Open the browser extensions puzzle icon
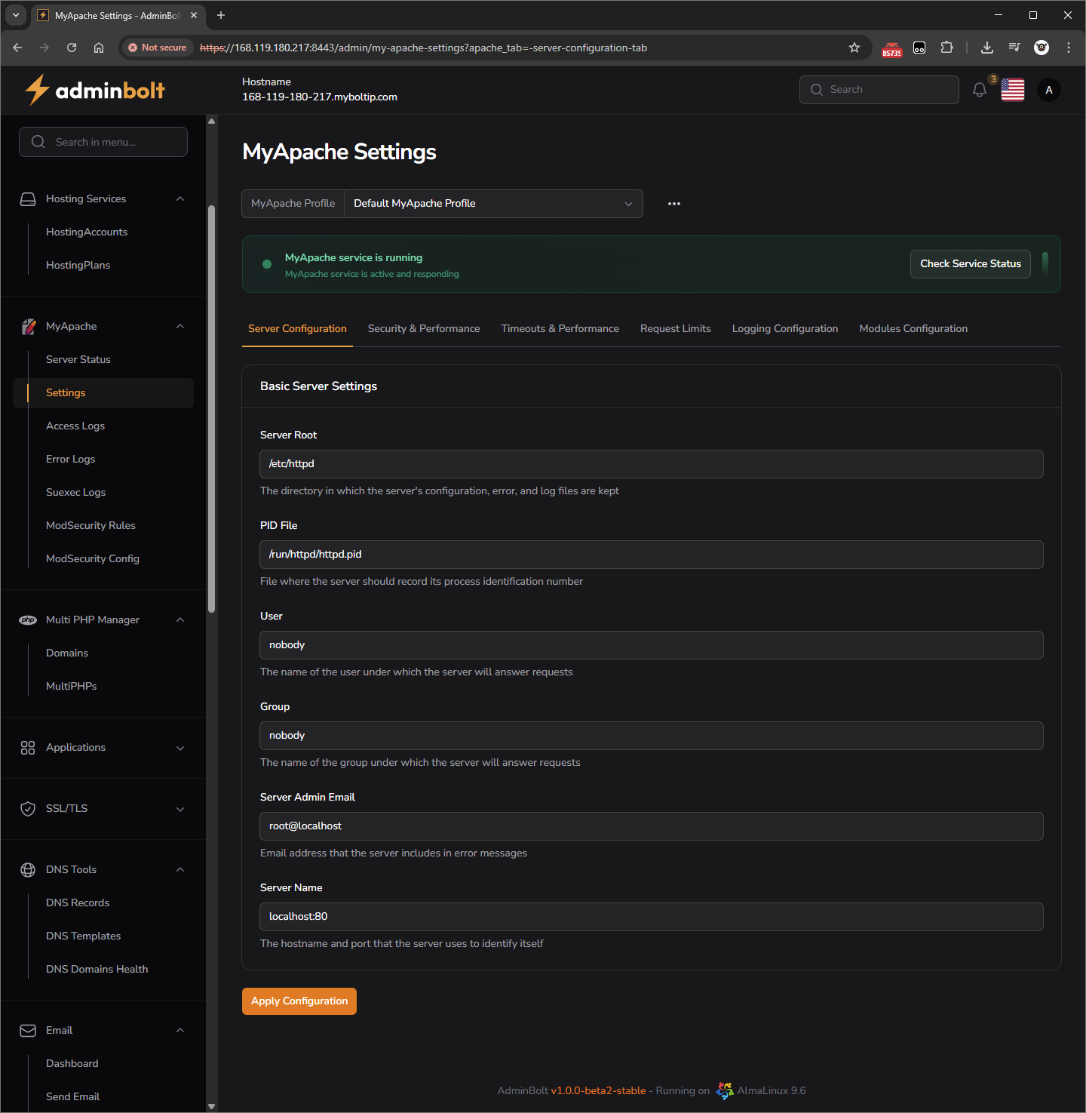 pos(946,48)
